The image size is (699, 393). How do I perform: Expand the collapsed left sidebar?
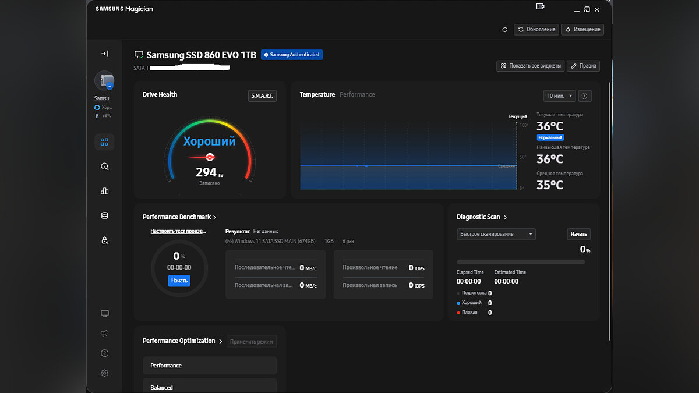coord(104,54)
